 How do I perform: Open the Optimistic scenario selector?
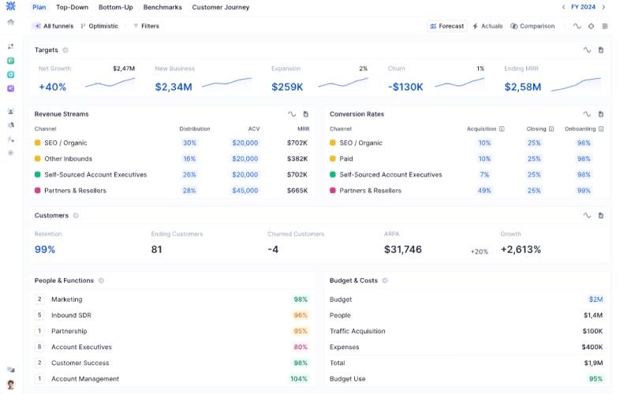click(99, 26)
